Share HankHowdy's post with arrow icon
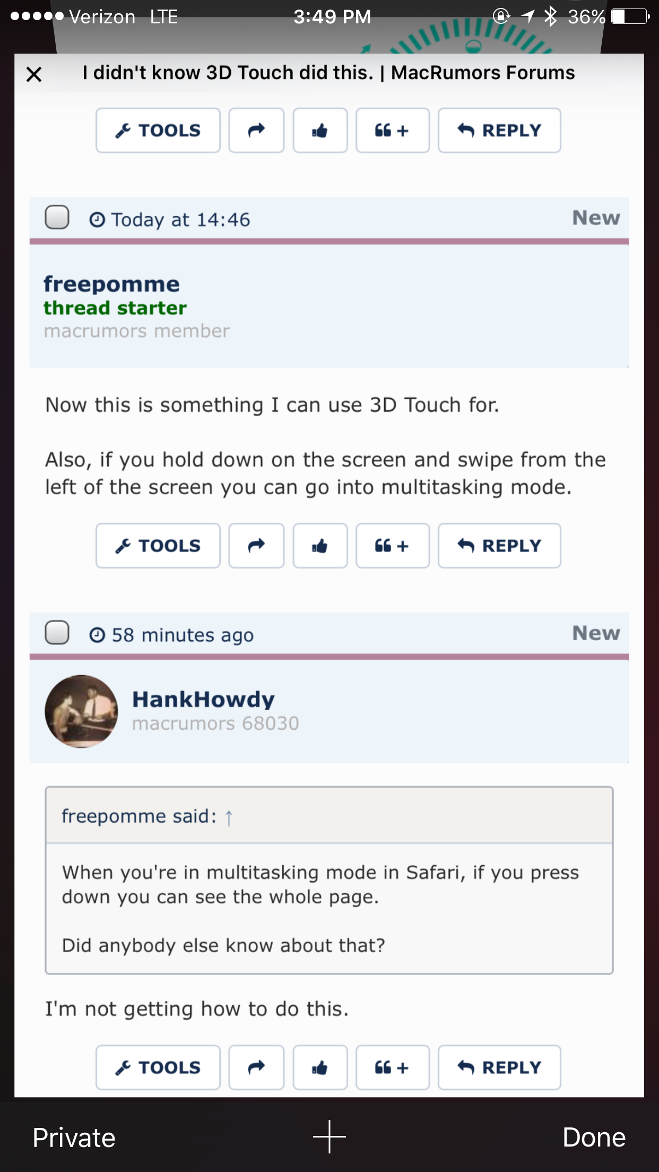 (x=256, y=1067)
